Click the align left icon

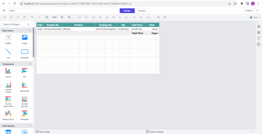pyautogui.click(x=94, y=17)
